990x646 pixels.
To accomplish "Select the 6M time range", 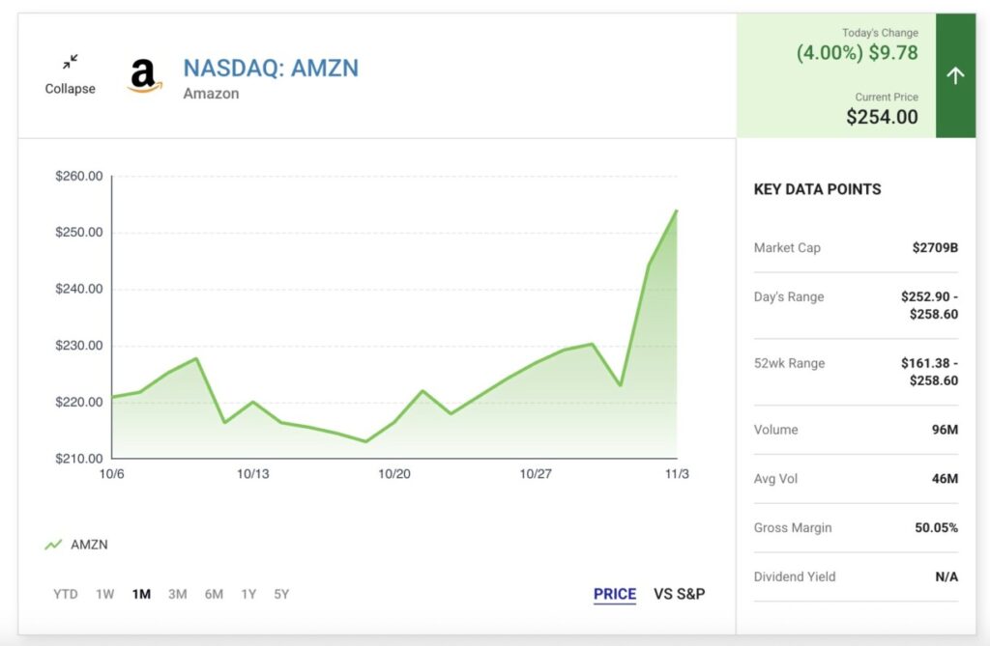I will (213, 594).
